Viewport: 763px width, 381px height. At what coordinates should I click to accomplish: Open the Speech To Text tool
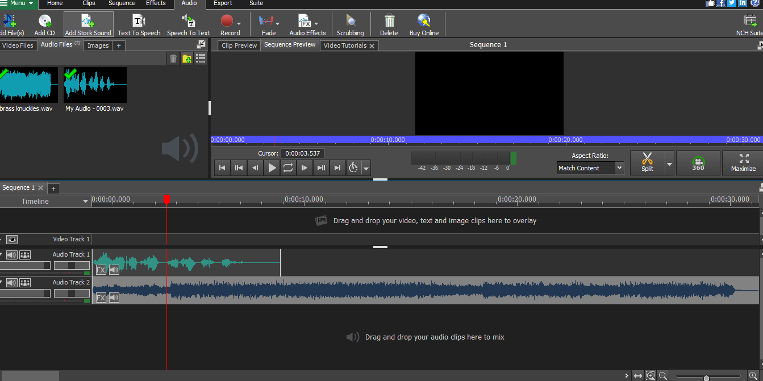pos(189,25)
